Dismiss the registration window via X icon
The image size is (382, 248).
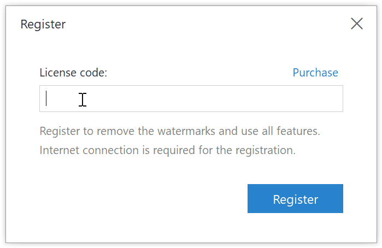(357, 23)
